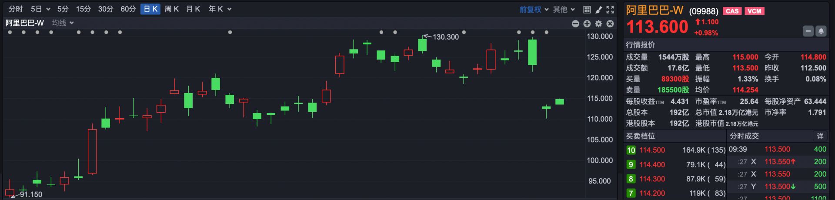This screenshot has height=200, width=835.
Task: Click ask price 114.300 in order book
Action: click(652, 179)
